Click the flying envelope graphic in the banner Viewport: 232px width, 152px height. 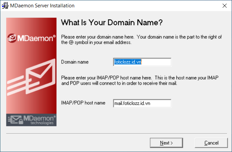click(31, 77)
